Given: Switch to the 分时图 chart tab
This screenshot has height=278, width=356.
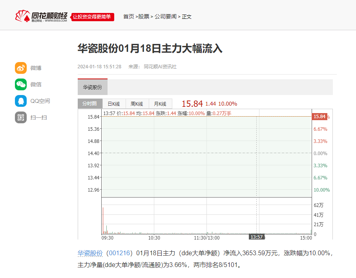Looking at the screenshot, I should point(90,104).
